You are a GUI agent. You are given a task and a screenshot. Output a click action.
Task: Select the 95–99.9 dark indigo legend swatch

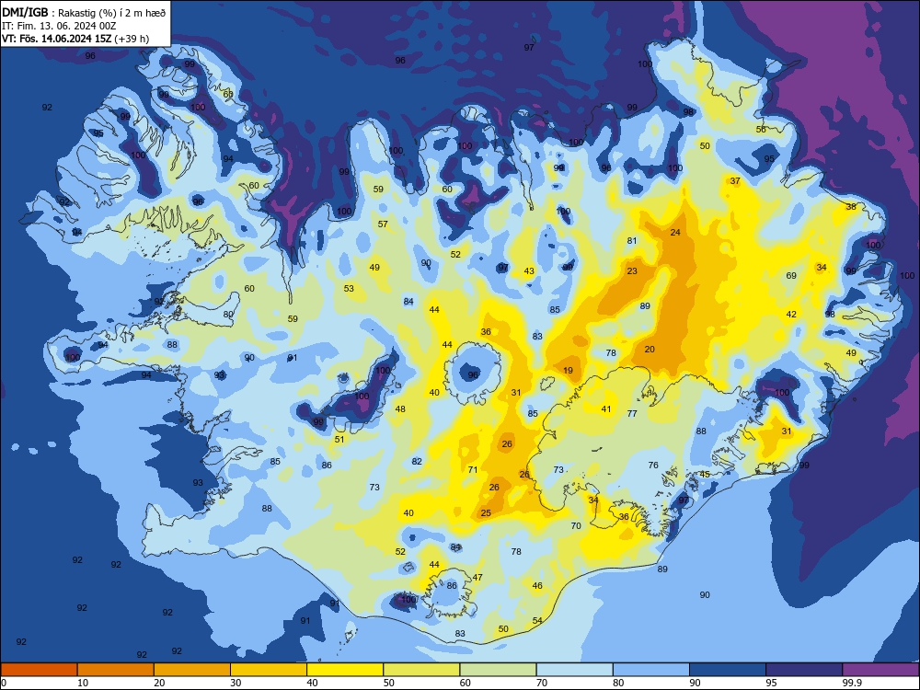(804, 670)
